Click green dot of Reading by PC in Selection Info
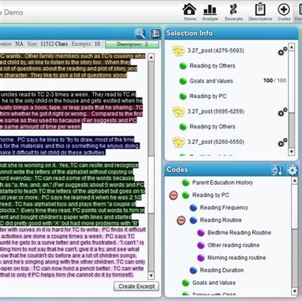This screenshot has height=302, width=302. [183, 96]
